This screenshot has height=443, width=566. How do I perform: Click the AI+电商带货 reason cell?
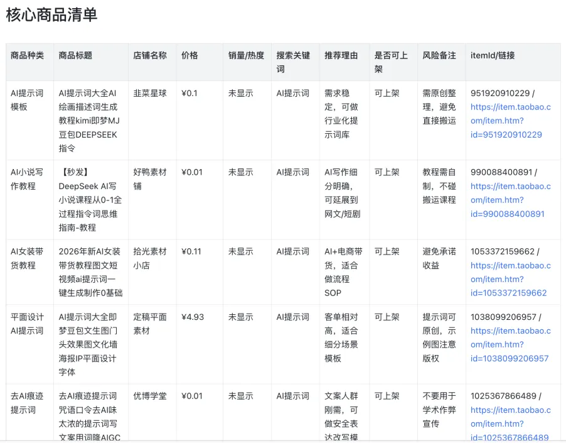[x=343, y=272]
